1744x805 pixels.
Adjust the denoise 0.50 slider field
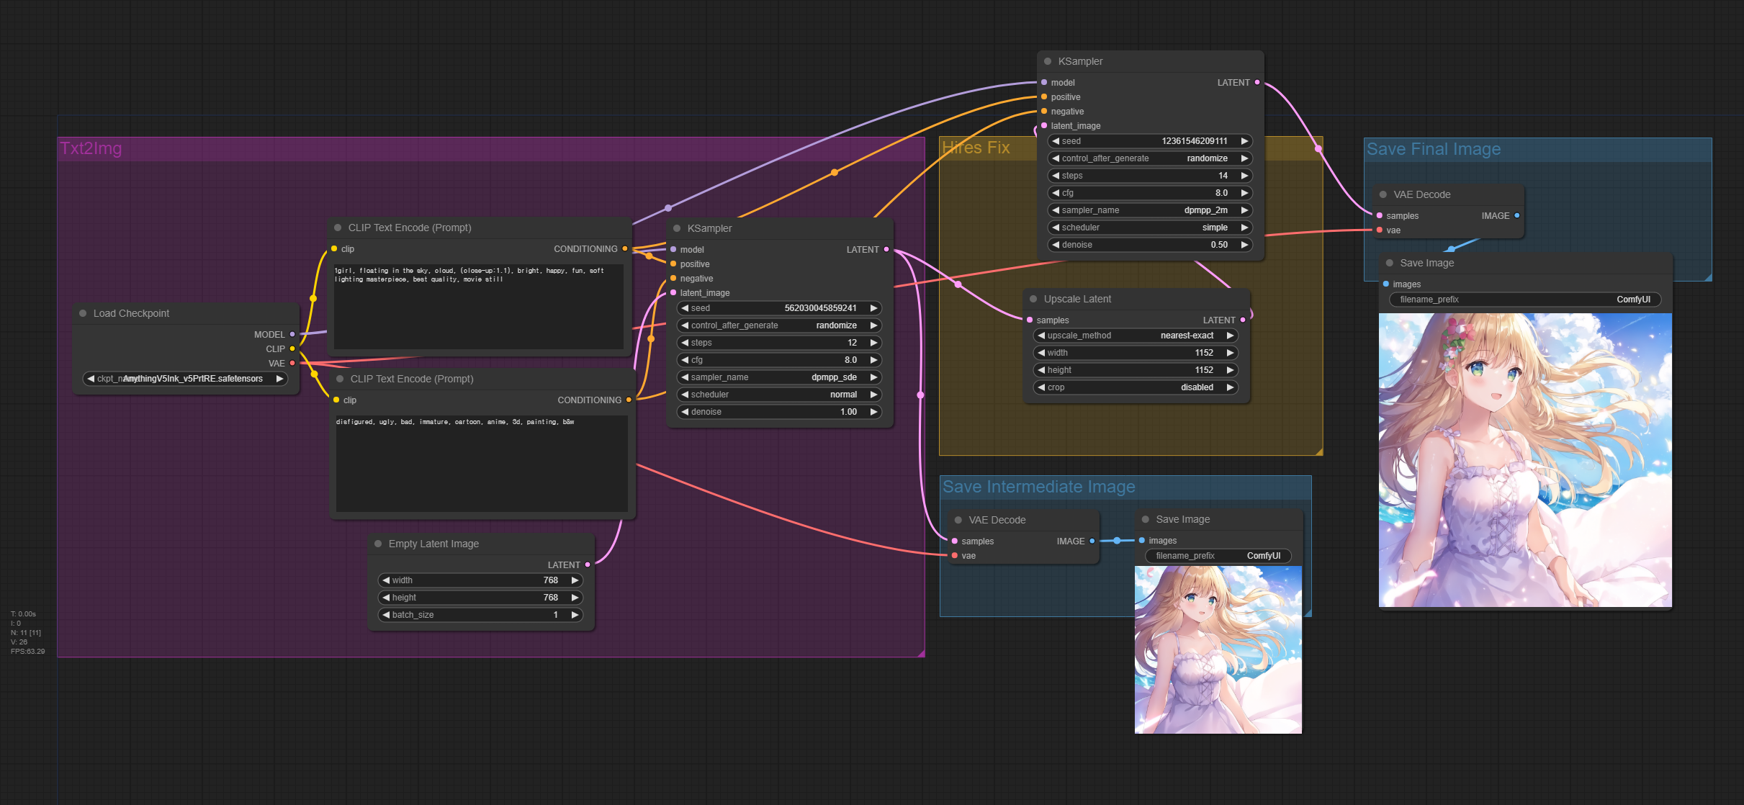pyautogui.click(x=1149, y=245)
